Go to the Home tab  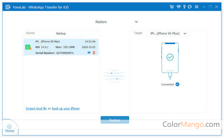(x=9, y=128)
